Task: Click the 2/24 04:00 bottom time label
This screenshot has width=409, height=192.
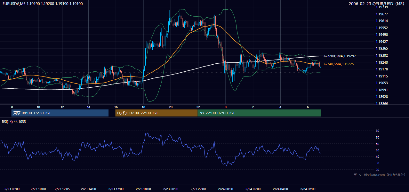Action: (x=280, y=189)
